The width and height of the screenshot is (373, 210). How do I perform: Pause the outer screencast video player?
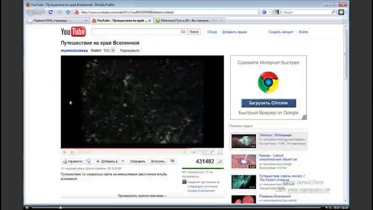(27, 208)
